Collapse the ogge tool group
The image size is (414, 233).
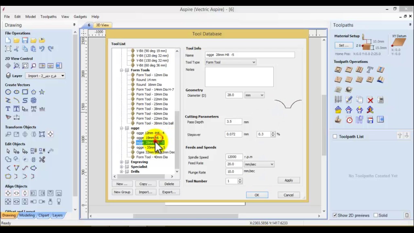click(122, 128)
